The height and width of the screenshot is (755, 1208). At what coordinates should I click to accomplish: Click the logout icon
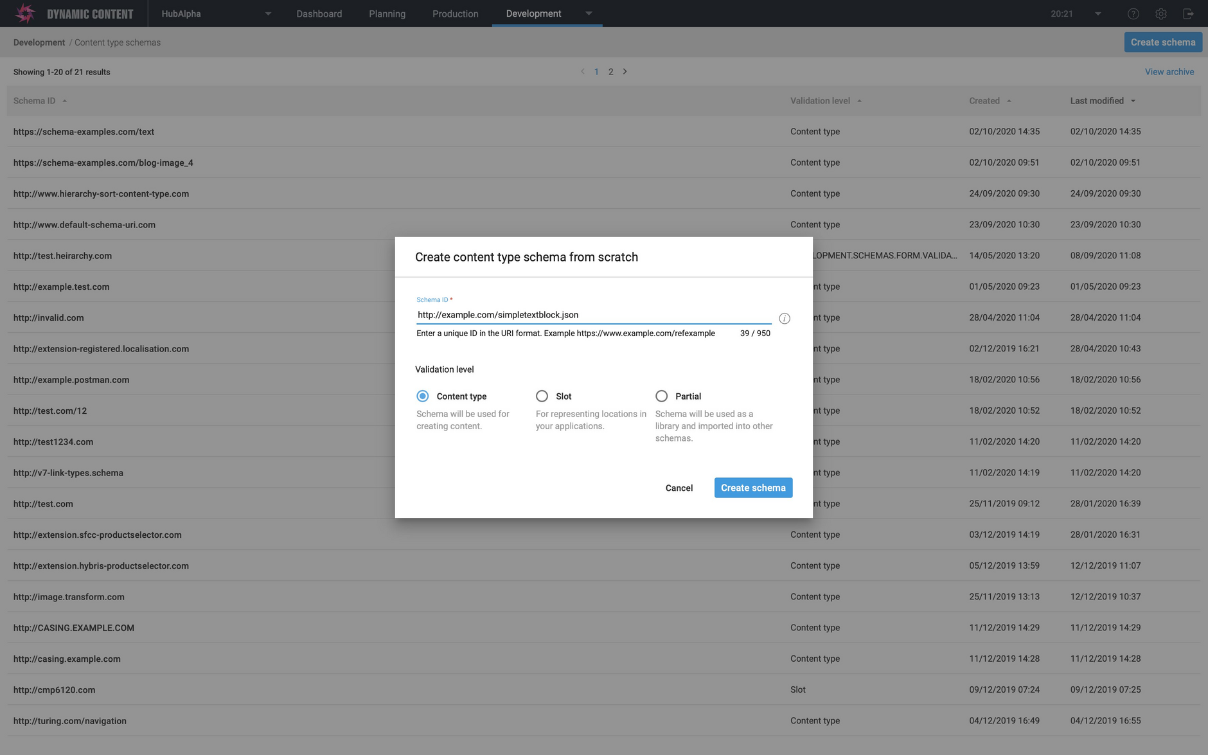[1189, 13]
